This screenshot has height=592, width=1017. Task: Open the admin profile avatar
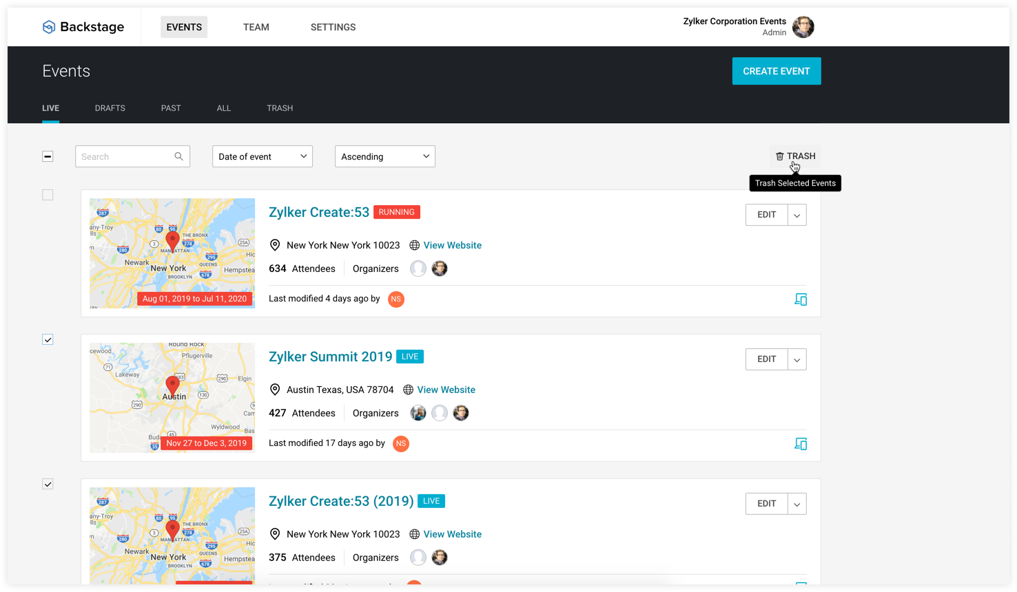click(803, 27)
